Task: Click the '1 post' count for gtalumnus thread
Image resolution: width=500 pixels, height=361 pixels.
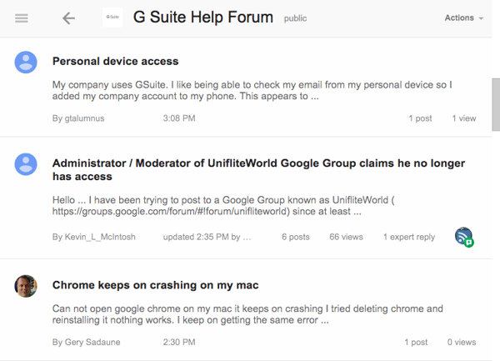Action: (420, 118)
